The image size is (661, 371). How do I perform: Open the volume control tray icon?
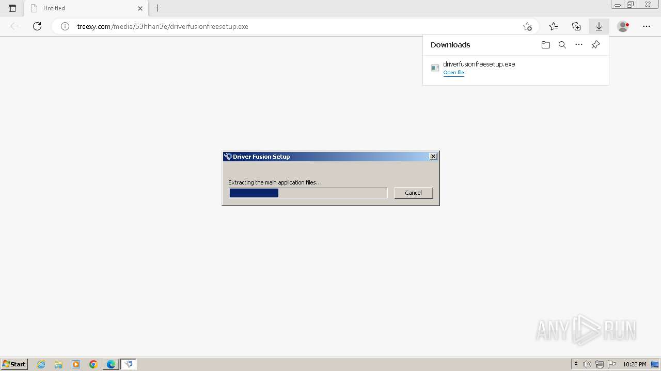(x=587, y=364)
